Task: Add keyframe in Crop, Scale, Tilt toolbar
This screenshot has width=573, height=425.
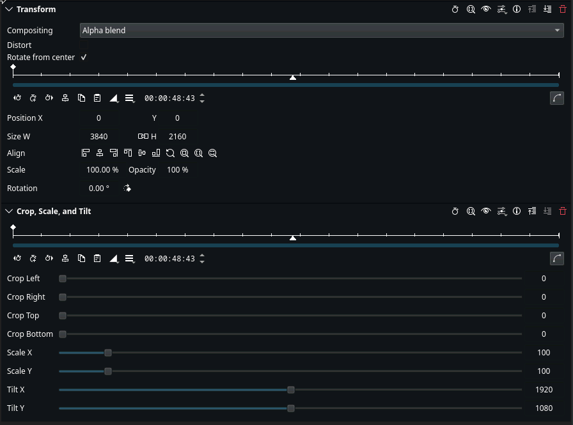Action: (33, 258)
